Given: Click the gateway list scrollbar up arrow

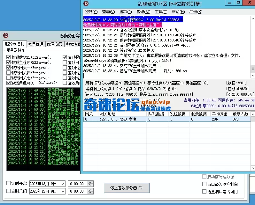Looking at the screenshot, I should [253, 114].
